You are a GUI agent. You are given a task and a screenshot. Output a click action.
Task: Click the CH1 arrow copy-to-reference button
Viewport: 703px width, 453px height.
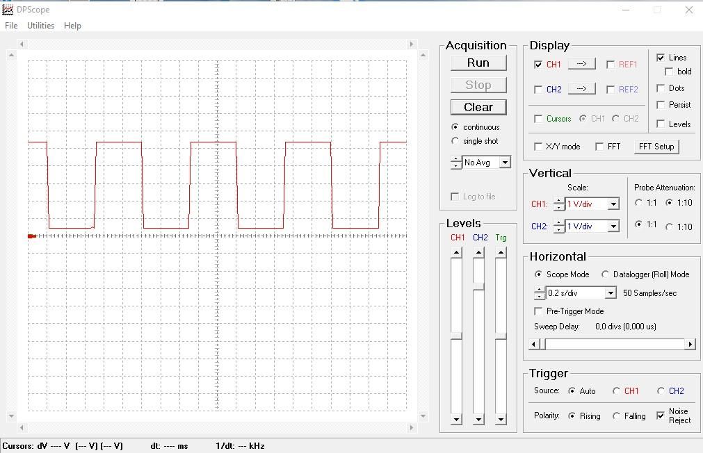581,64
